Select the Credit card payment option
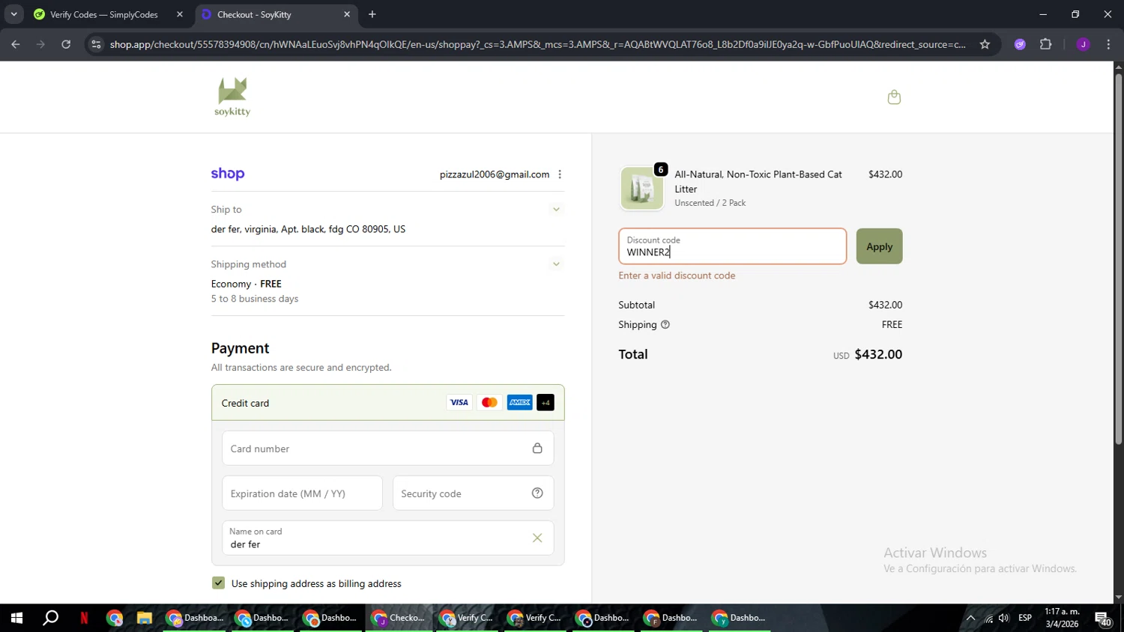The image size is (1124, 632). point(387,403)
